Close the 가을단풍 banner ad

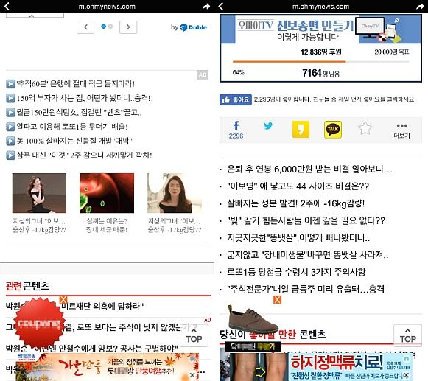[x=192, y=375]
